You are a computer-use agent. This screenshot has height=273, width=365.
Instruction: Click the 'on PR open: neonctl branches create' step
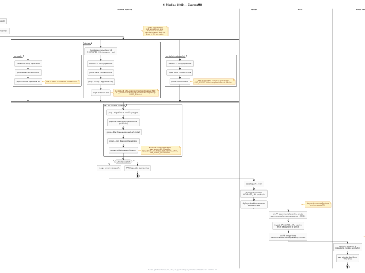(x=288, y=215)
